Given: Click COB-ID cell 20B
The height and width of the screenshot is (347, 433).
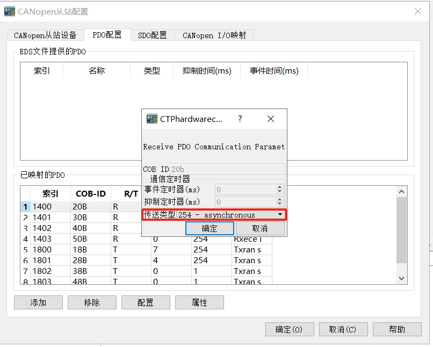Looking at the screenshot, I should (x=91, y=206).
